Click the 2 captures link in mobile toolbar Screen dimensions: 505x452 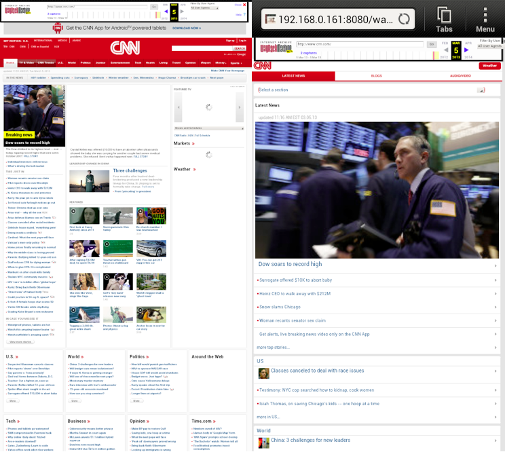tap(309, 53)
